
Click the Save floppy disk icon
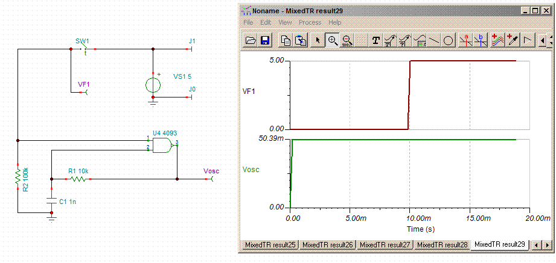click(x=265, y=41)
